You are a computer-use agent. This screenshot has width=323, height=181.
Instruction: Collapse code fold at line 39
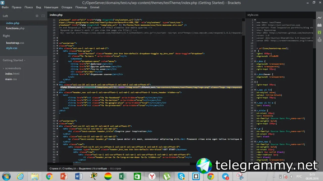57,93
